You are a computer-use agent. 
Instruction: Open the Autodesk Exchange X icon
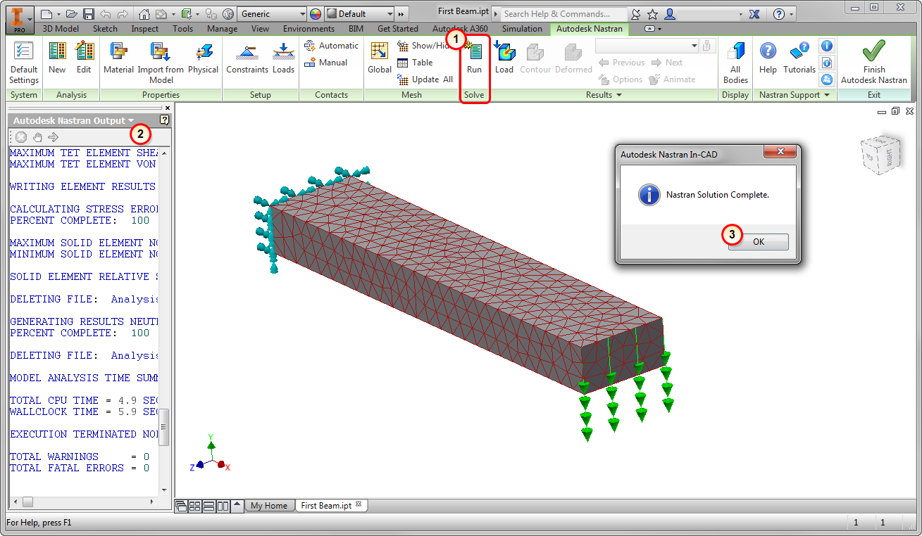754,14
